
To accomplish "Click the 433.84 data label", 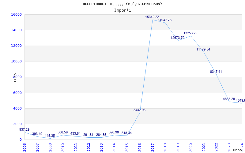I will [x=75, y=133].
